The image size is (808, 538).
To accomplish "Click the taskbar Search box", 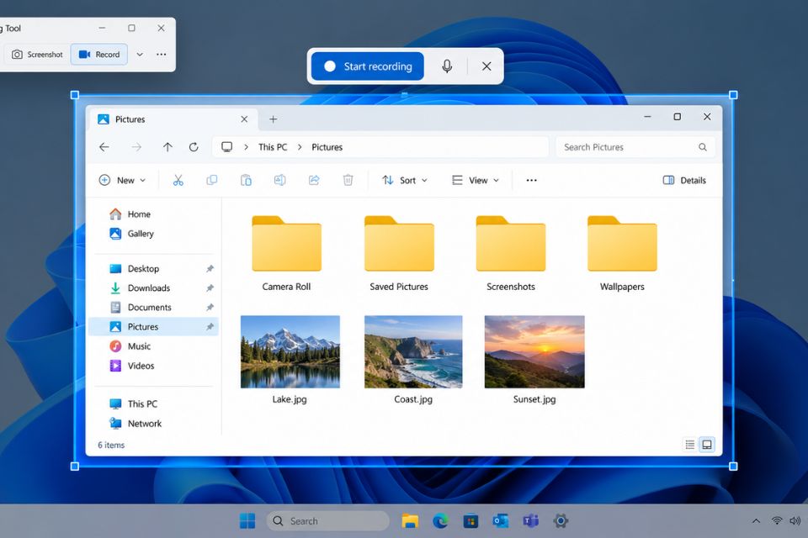I will [327, 521].
